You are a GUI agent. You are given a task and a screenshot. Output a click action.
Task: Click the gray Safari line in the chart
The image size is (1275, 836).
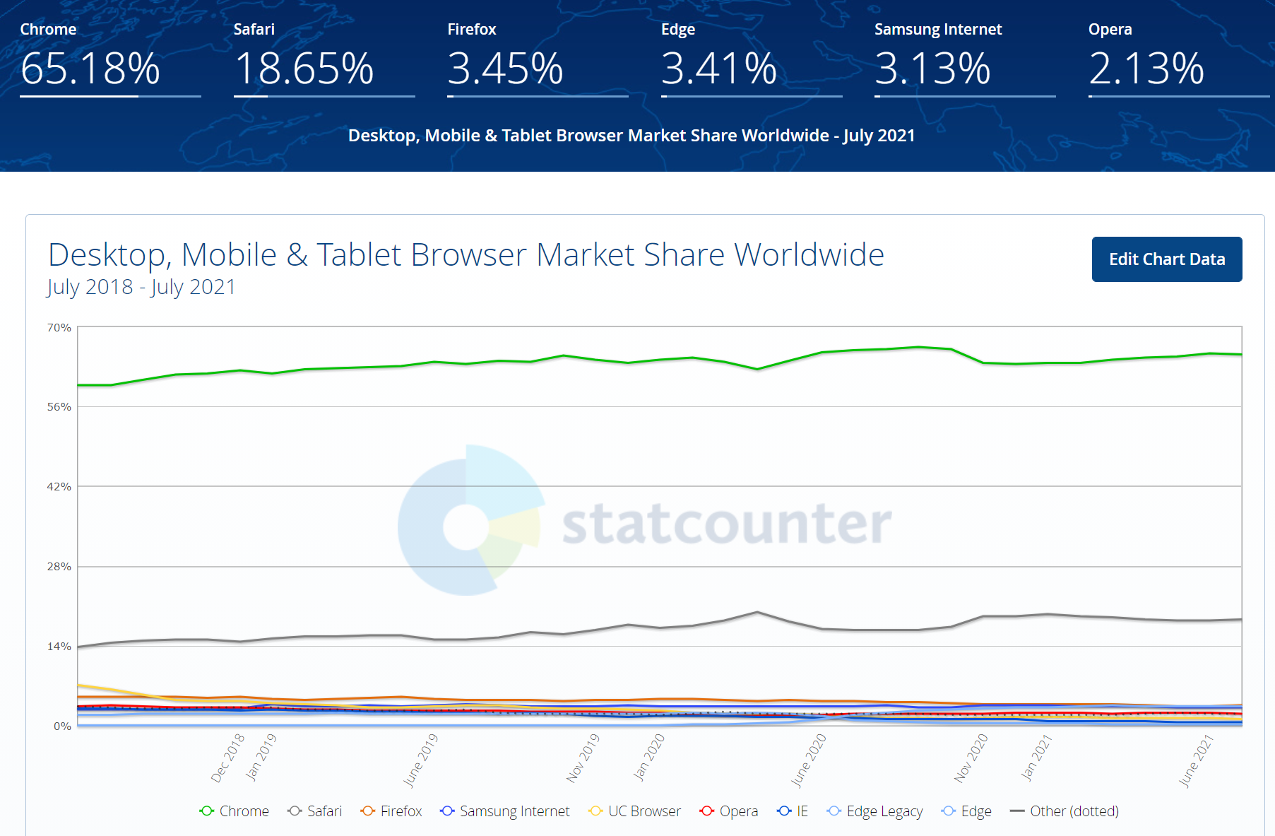click(660, 628)
